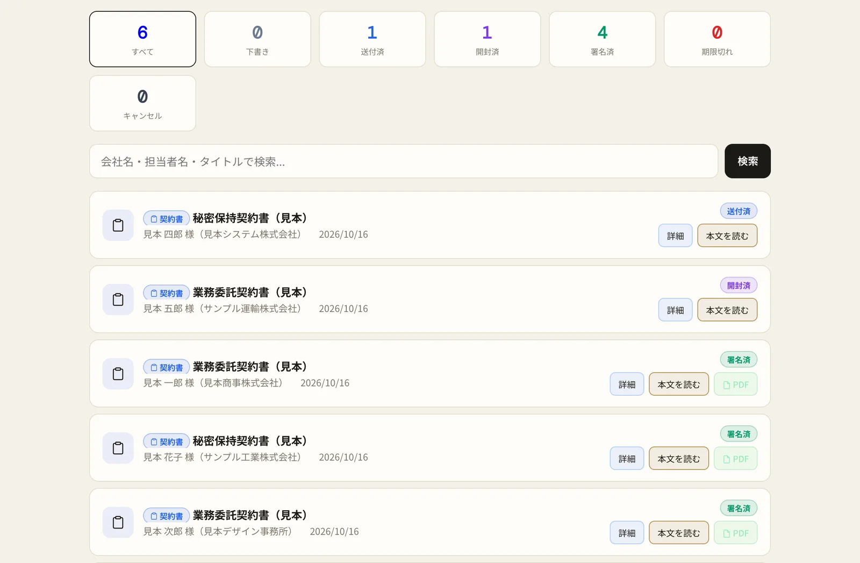Filter list by 署名済 status card
This screenshot has height=563, width=860.
point(603,39)
